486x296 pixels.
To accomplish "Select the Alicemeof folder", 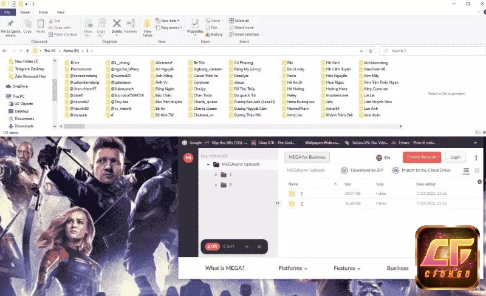I will [x=162, y=62].
